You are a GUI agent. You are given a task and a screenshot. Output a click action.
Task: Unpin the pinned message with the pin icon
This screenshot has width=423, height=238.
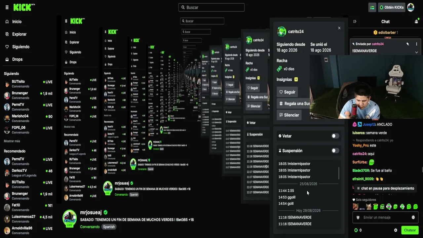[408, 44]
